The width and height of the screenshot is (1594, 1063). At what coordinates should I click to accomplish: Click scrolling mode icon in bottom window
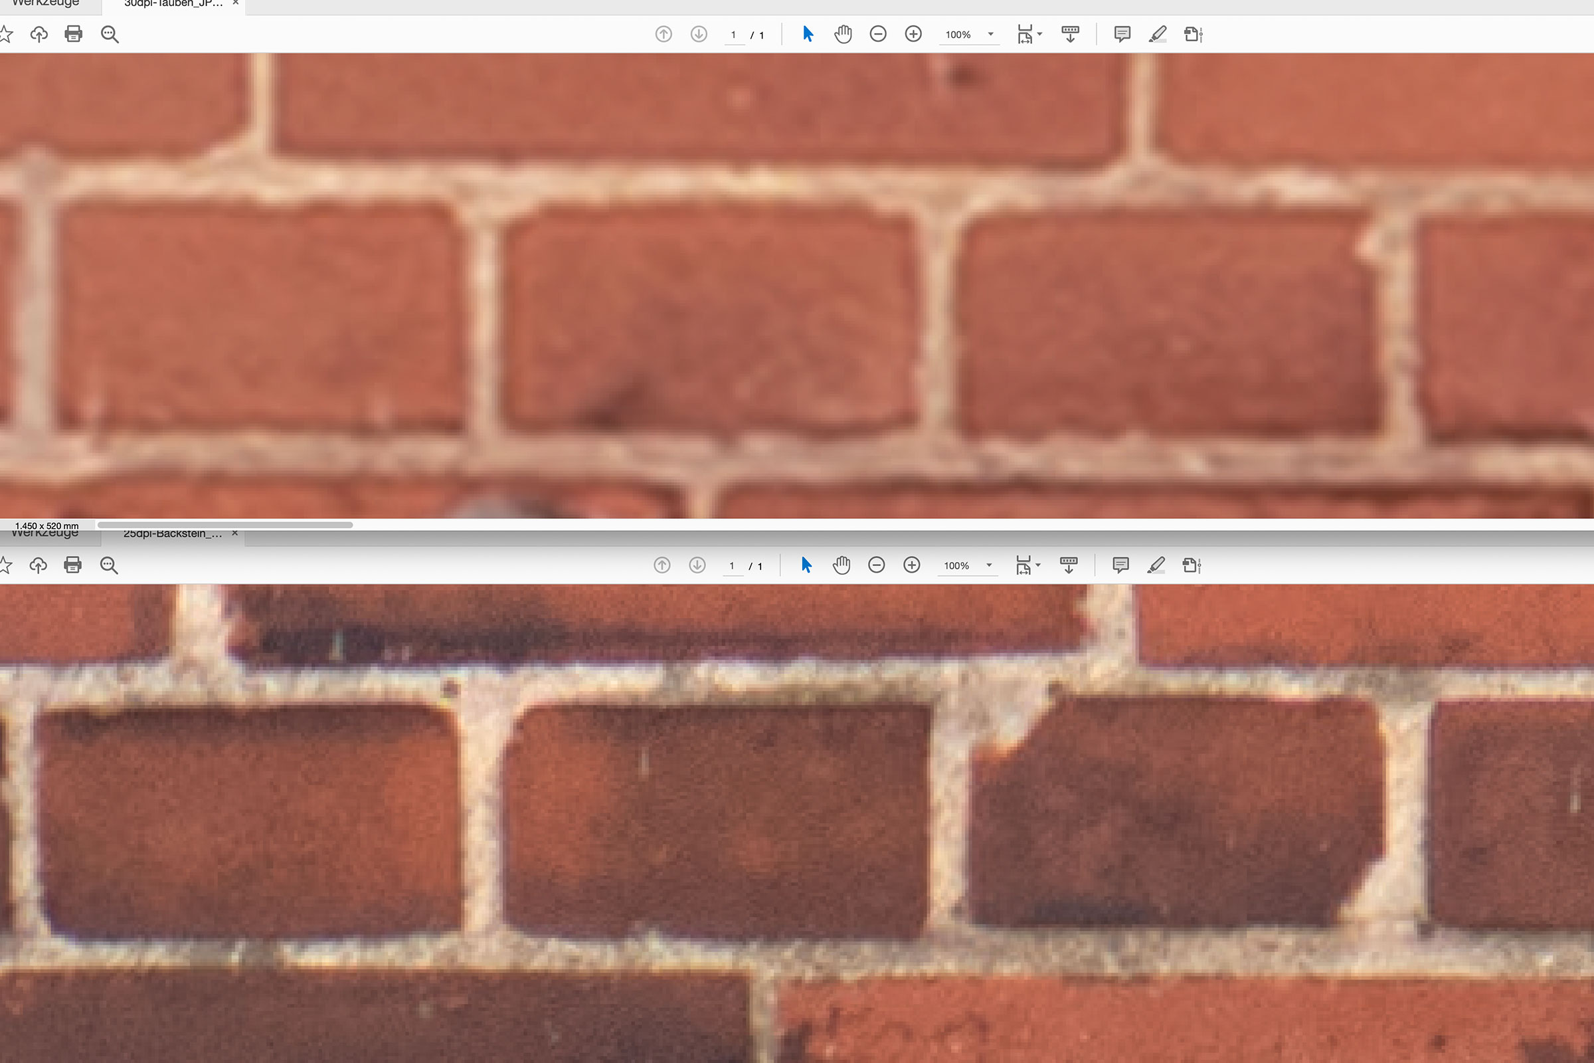click(1069, 565)
